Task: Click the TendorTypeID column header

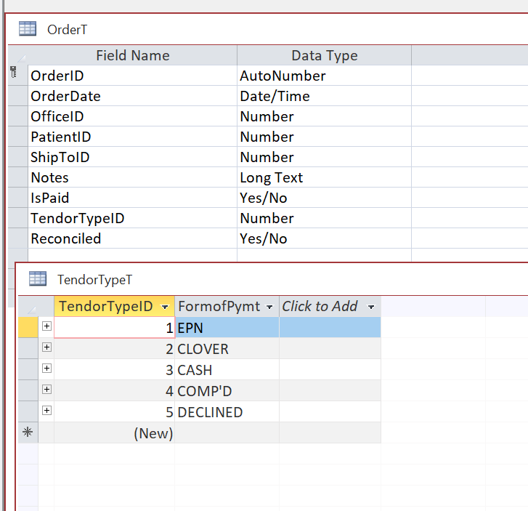Action: pyautogui.click(x=114, y=307)
